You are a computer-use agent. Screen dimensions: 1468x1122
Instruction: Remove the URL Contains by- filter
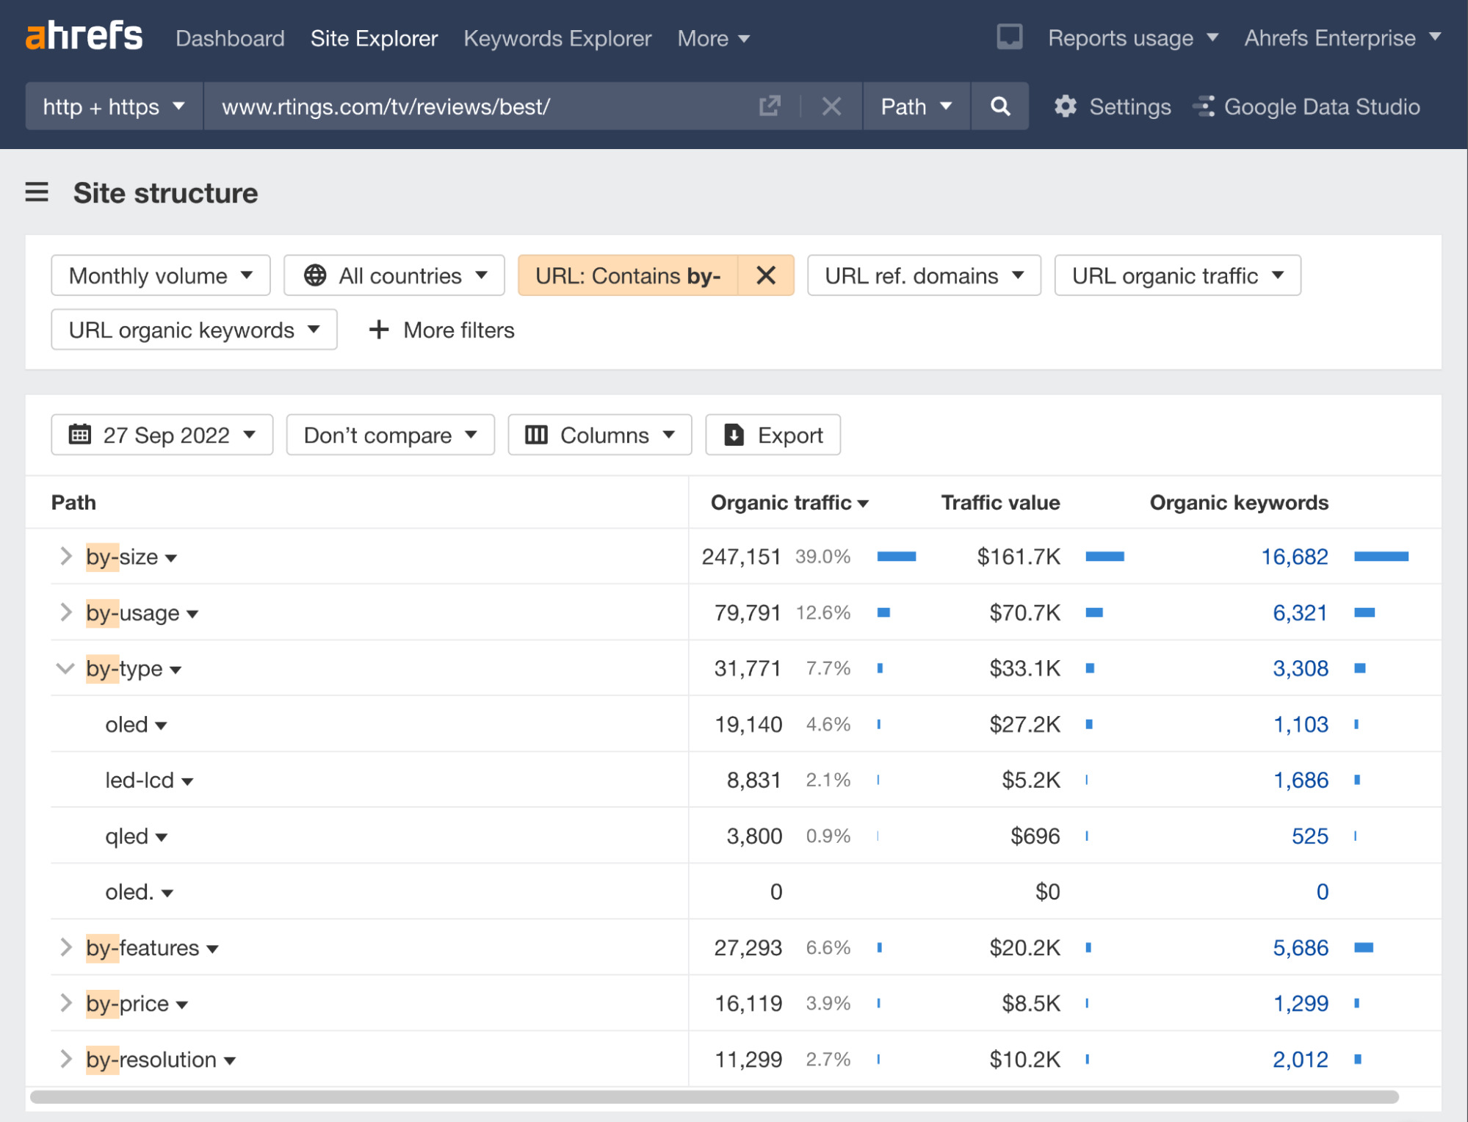765,275
